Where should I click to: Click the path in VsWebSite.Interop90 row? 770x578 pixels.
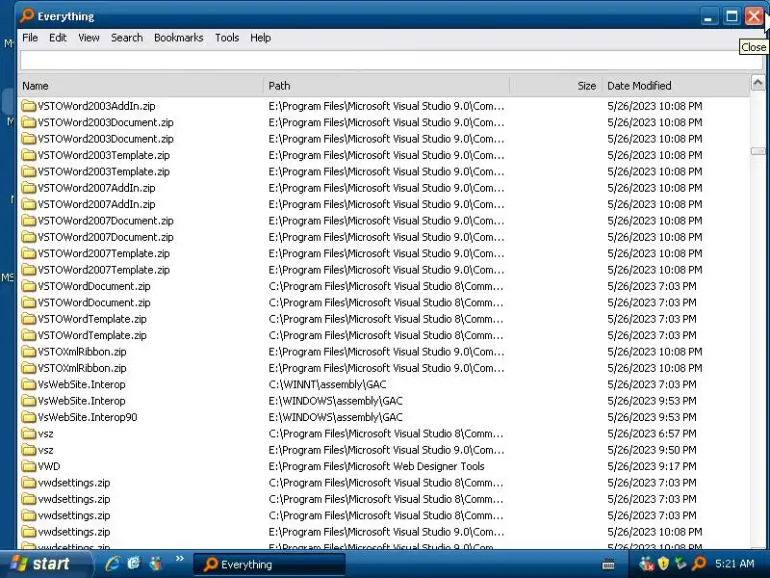[x=335, y=417]
